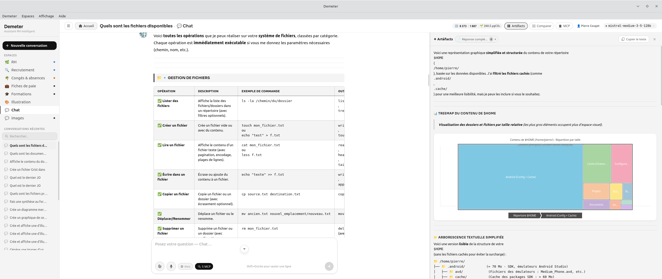The width and height of the screenshot is (662, 279).
Task: Select the Formations space
Action: point(30,94)
